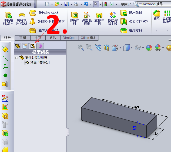Open the ConfigurationManager panel tab

click(x=33, y=46)
